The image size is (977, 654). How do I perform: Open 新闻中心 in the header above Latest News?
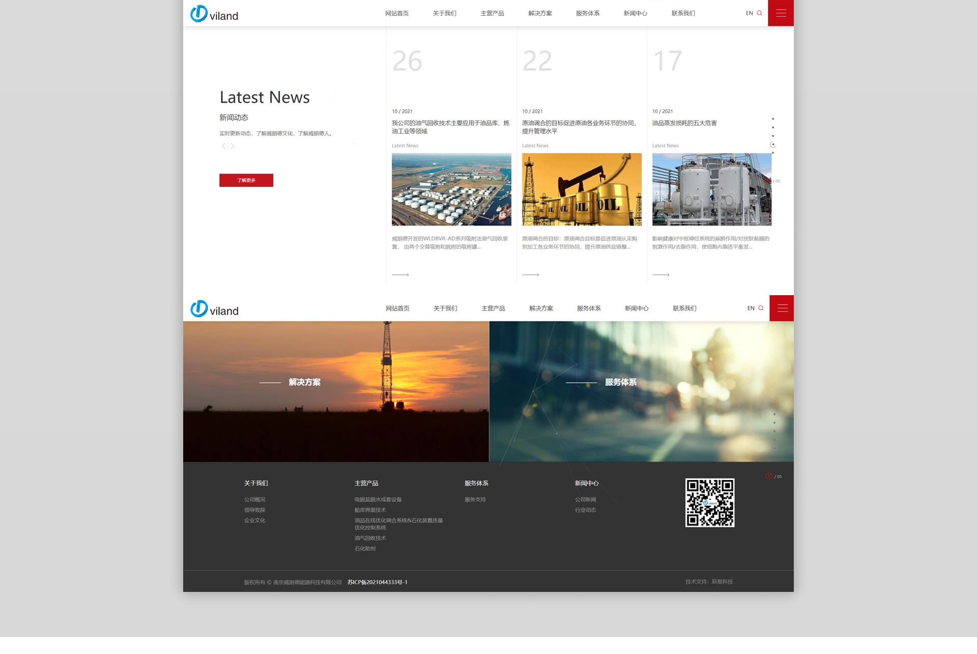tap(636, 13)
